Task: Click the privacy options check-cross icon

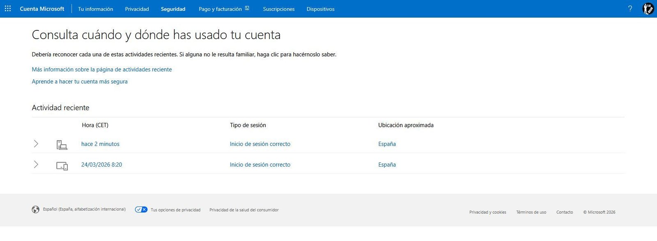Action: 141,209
